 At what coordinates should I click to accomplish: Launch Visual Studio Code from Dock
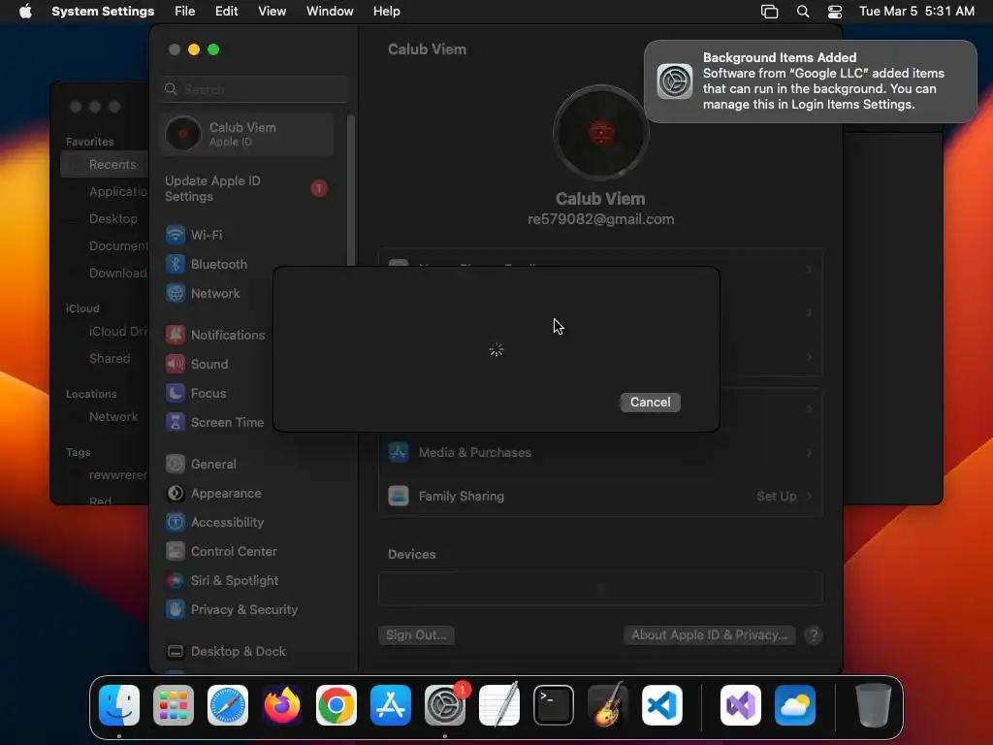661,705
